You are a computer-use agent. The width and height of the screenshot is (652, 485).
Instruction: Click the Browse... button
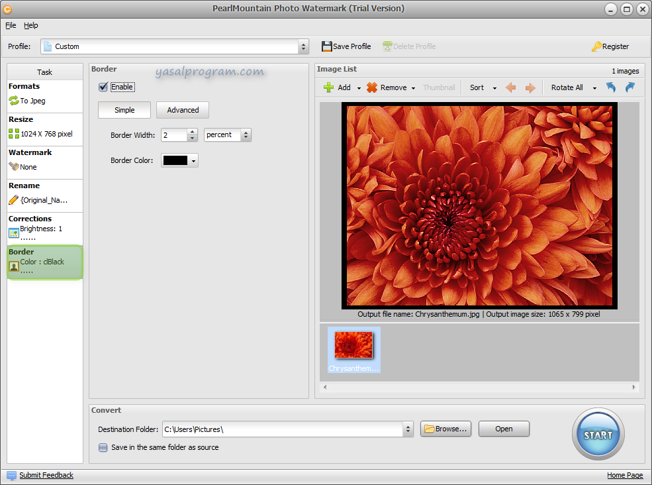tap(445, 429)
